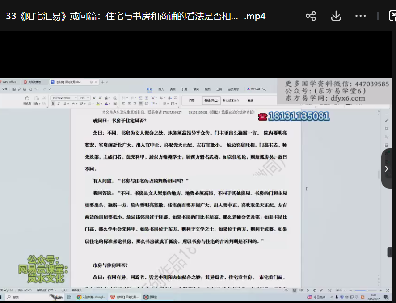The height and width of the screenshot is (303, 396).
Task: Open the three-dot more options menu
Action: pyautogui.click(x=360, y=16)
